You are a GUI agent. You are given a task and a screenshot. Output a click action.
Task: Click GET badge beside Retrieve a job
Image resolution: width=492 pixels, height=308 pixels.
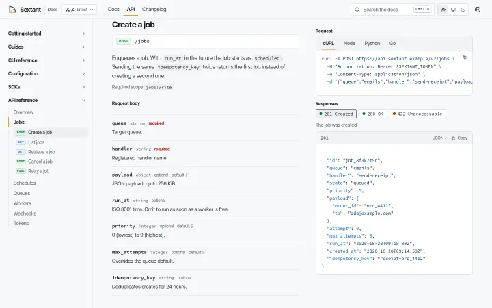20,152
